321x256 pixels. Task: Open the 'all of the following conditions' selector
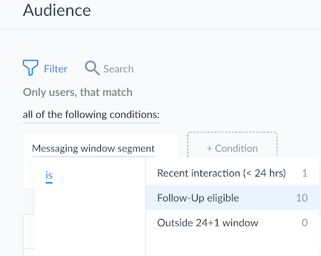click(x=91, y=115)
